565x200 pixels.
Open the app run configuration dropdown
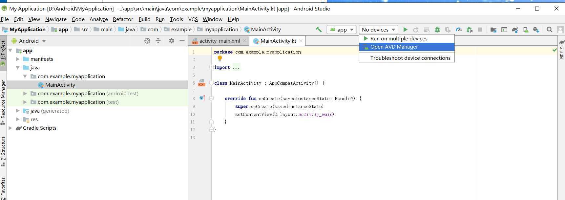[342, 30]
